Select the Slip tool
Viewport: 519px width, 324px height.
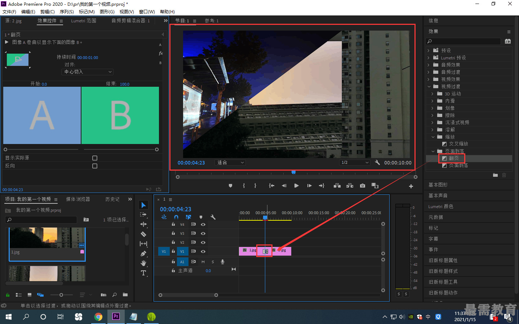point(143,244)
